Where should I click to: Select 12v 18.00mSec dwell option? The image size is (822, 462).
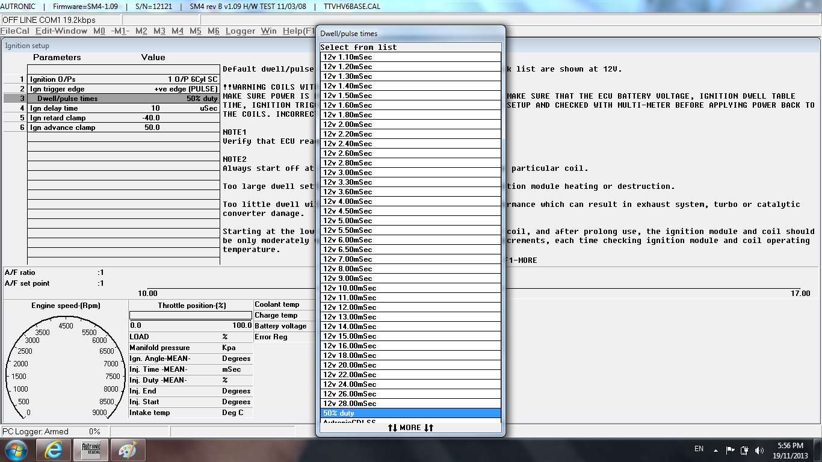(410, 356)
